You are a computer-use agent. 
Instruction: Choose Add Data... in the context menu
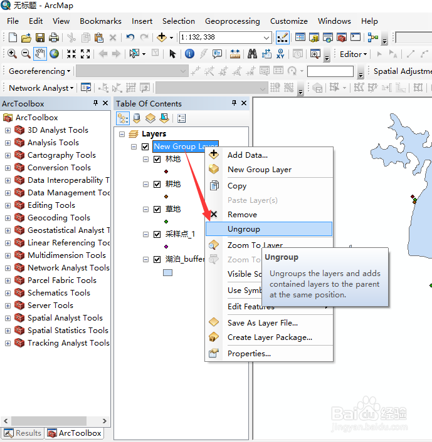269,155
